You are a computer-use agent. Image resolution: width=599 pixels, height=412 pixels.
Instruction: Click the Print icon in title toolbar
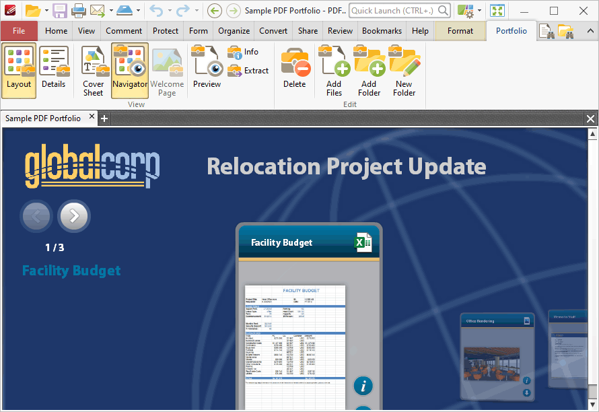tap(78, 11)
